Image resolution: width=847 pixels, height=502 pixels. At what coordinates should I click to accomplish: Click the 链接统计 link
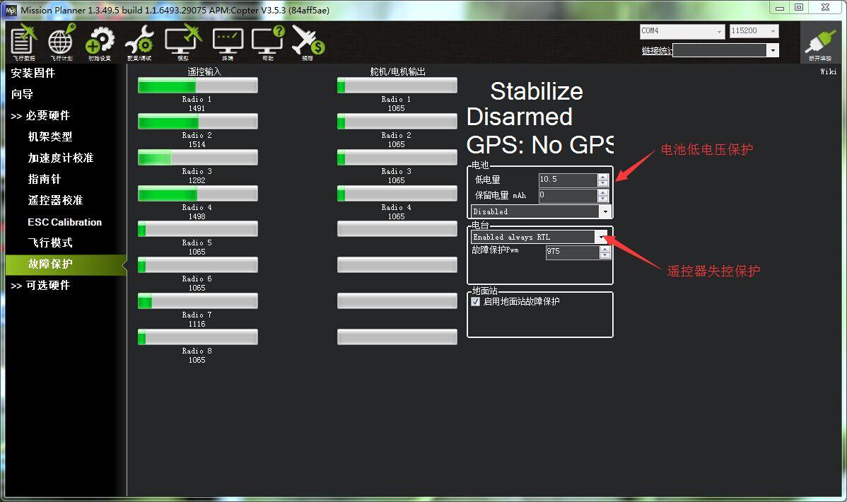coord(657,50)
